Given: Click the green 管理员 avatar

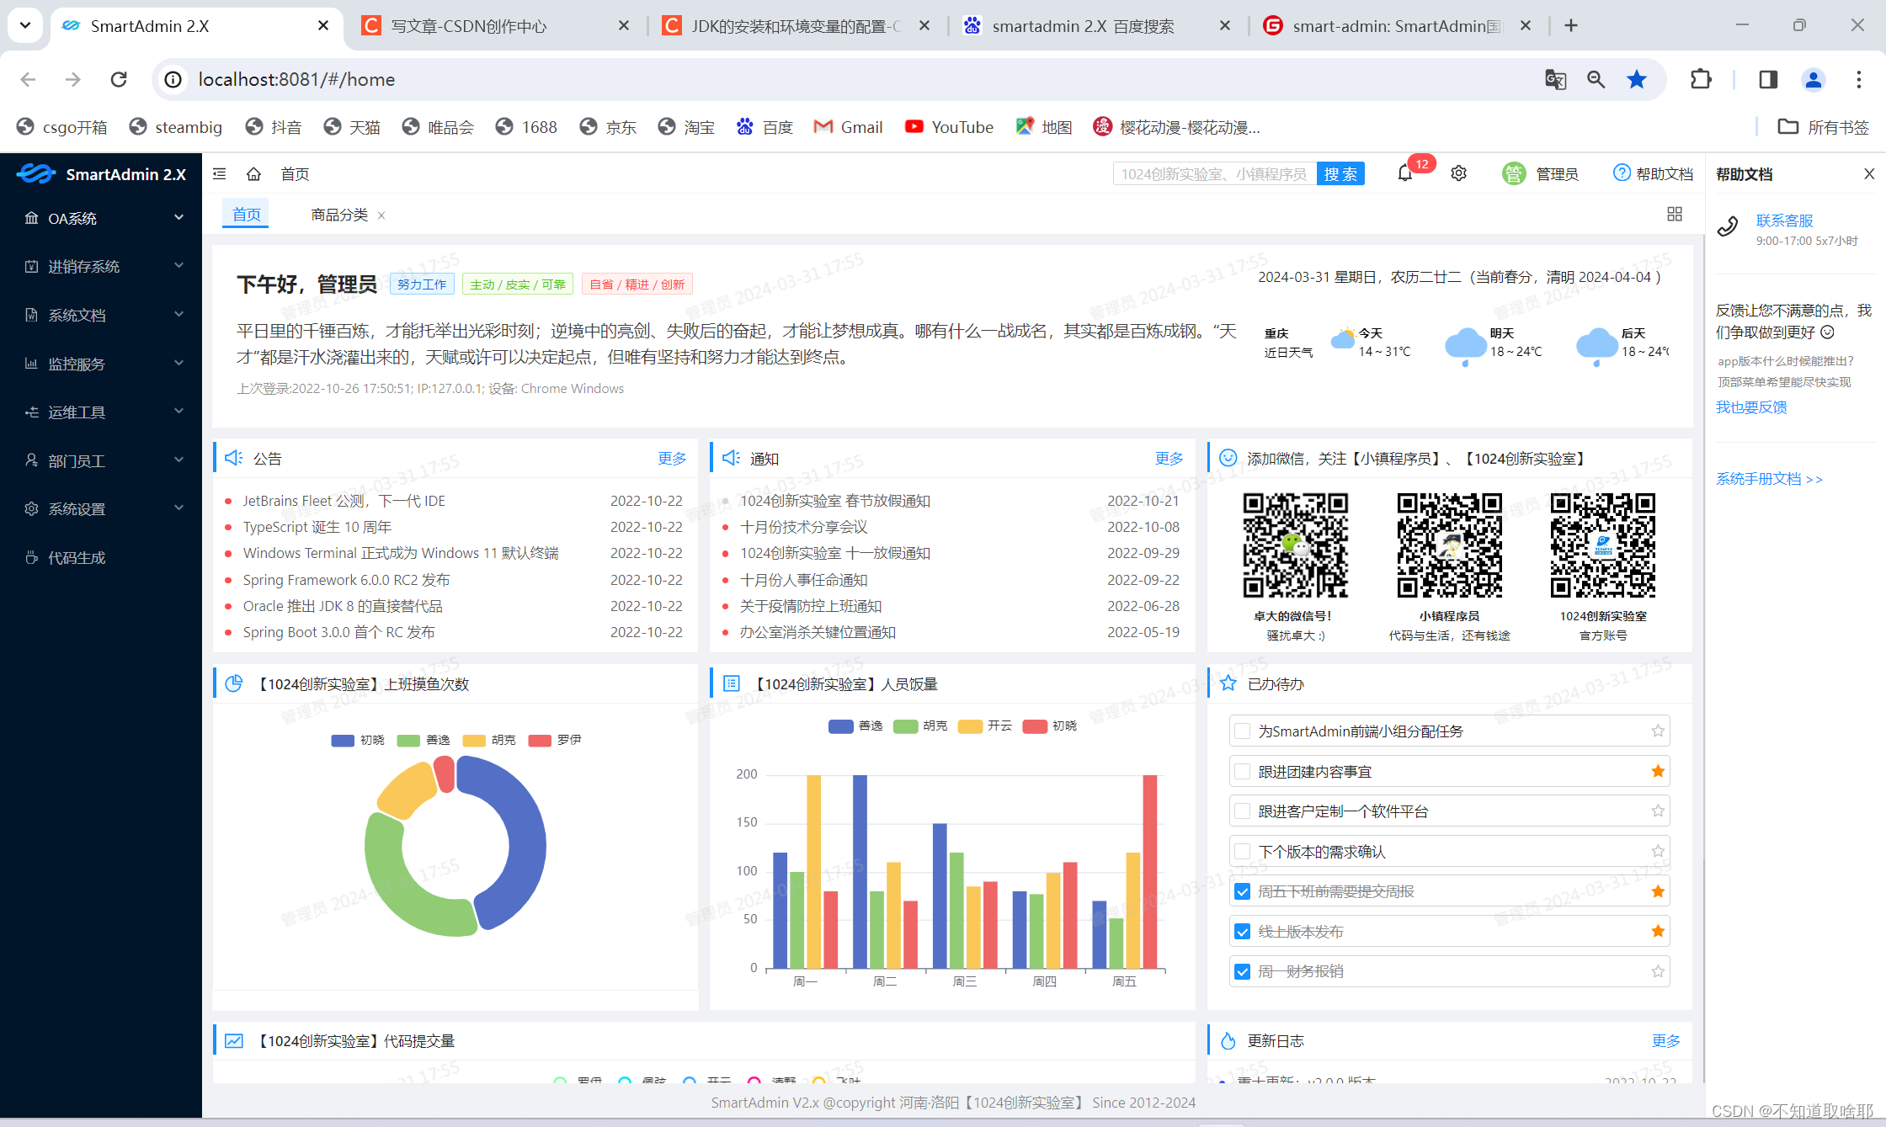Looking at the screenshot, I should click(1514, 174).
